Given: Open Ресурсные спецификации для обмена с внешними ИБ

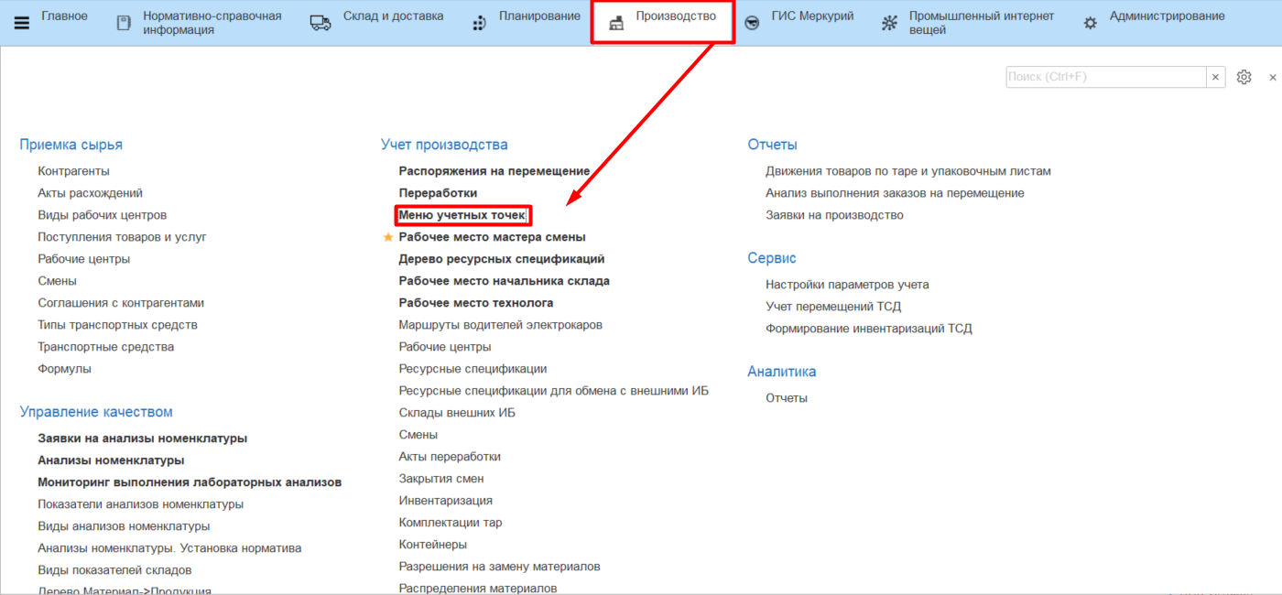Looking at the screenshot, I should tap(554, 391).
